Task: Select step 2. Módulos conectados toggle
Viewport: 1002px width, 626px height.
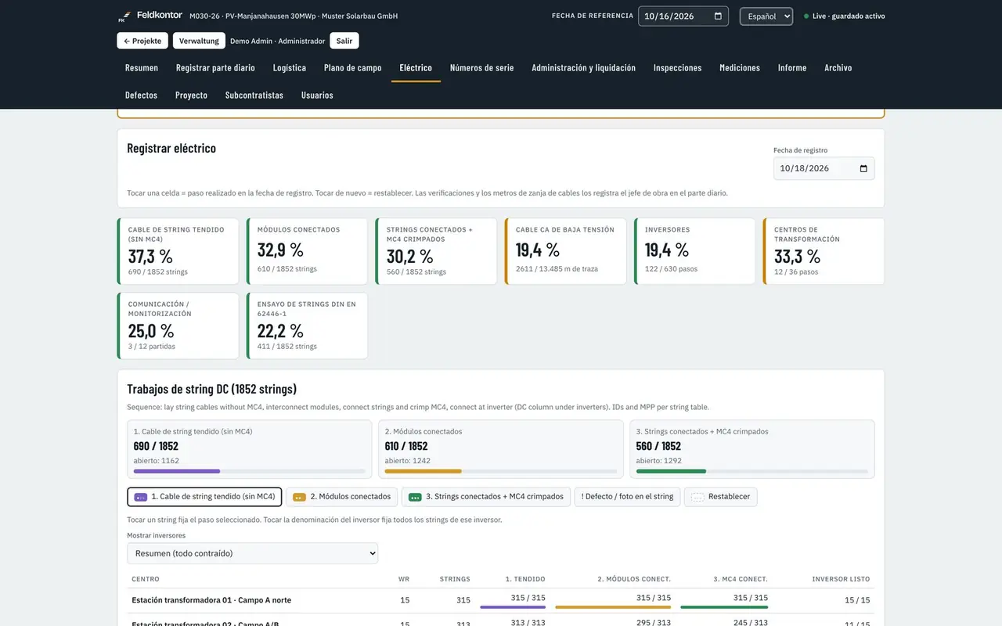Action: pos(341,497)
